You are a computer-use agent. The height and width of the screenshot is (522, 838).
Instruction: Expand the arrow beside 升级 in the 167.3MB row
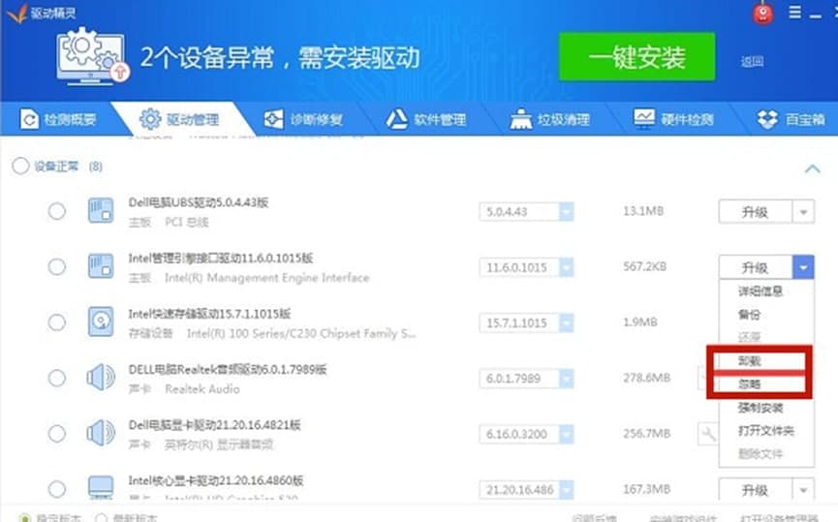(803, 489)
